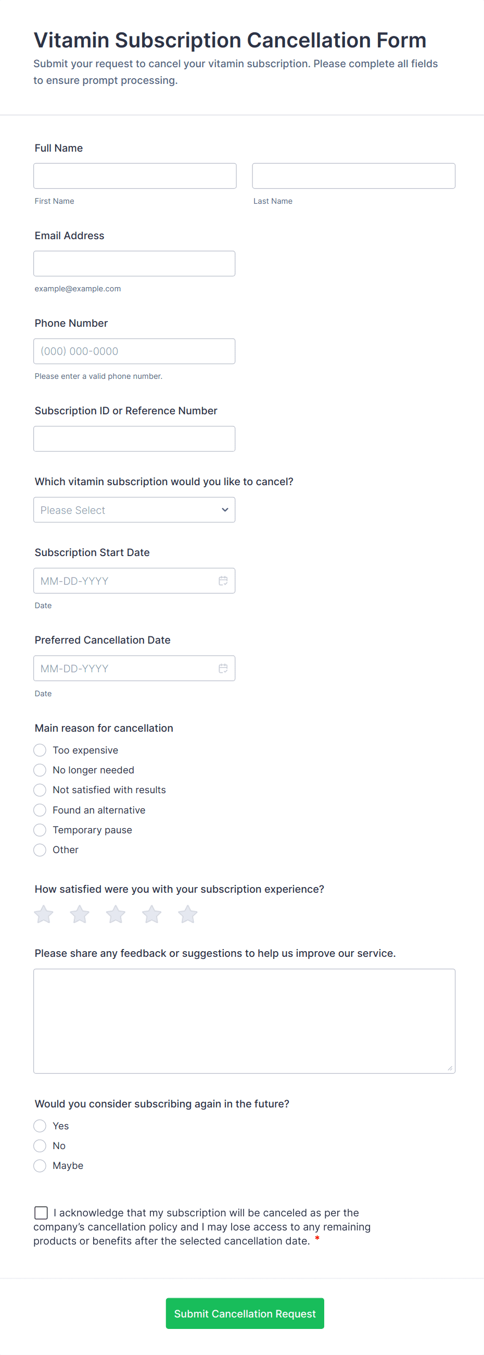
Task: Rate satisfaction five stars
Action: (187, 914)
